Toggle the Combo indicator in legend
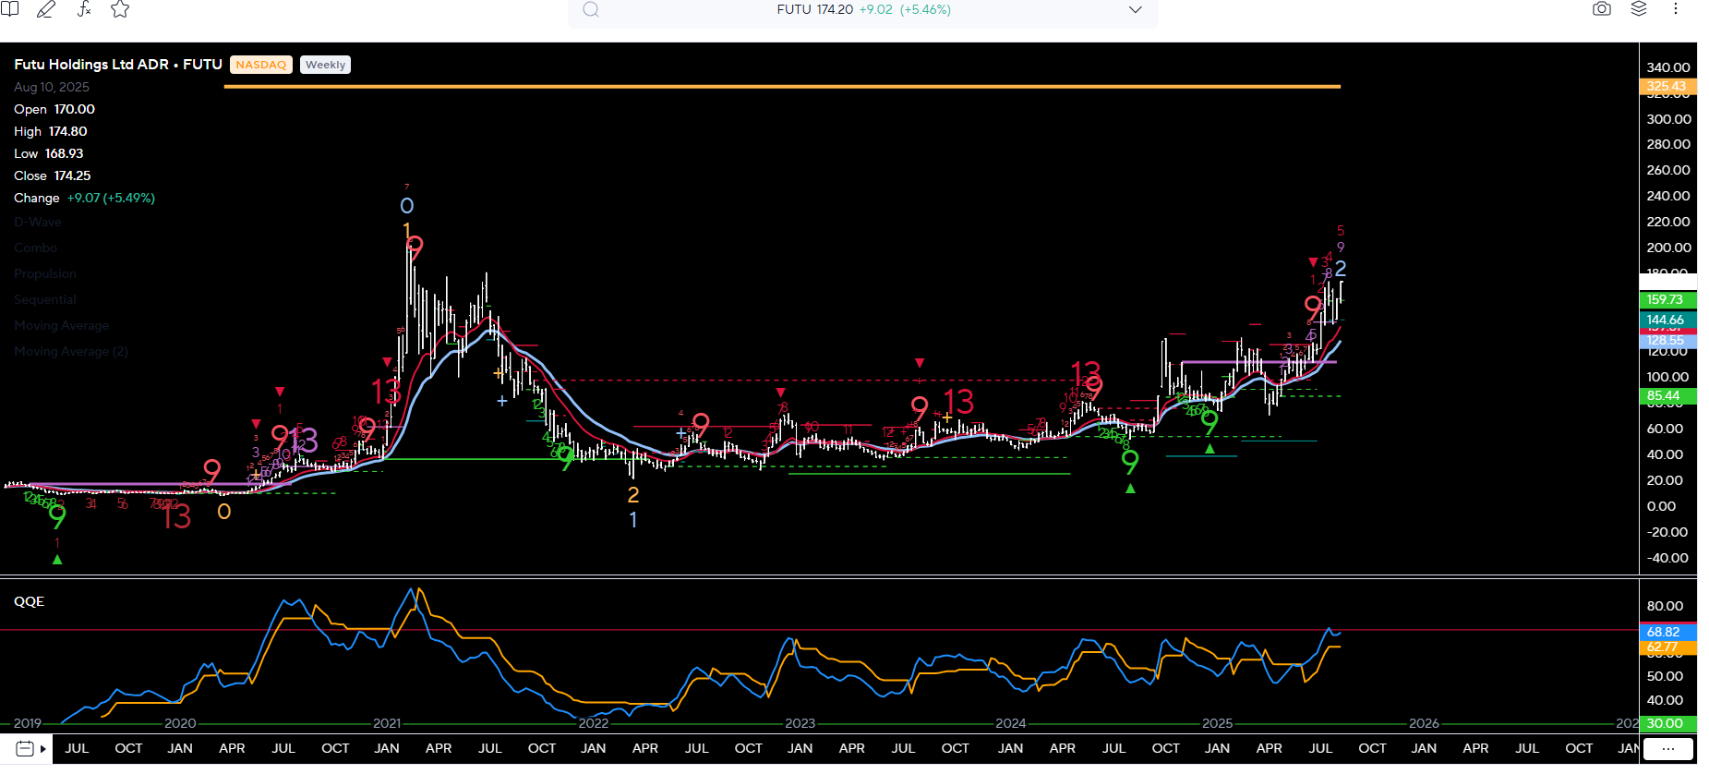 pyautogui.click(x=36, y=248)
